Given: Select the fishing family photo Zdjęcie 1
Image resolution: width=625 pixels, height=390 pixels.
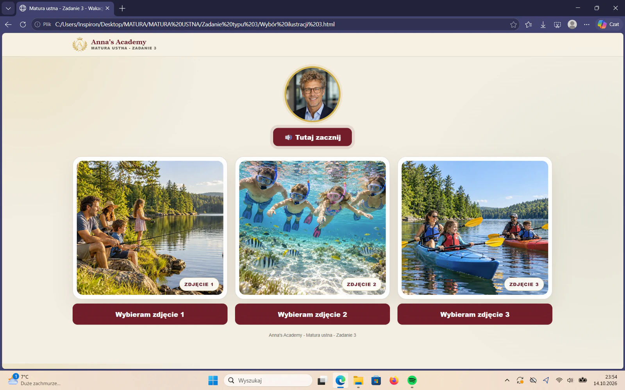Looking at the screenshot, I should tap(150, 228).
